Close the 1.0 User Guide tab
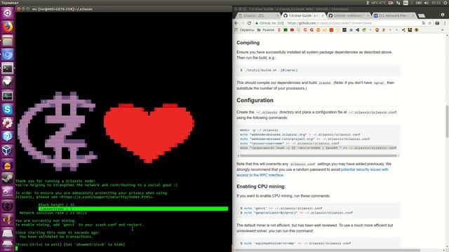This screenshot has height=252, width=449. 323,15
